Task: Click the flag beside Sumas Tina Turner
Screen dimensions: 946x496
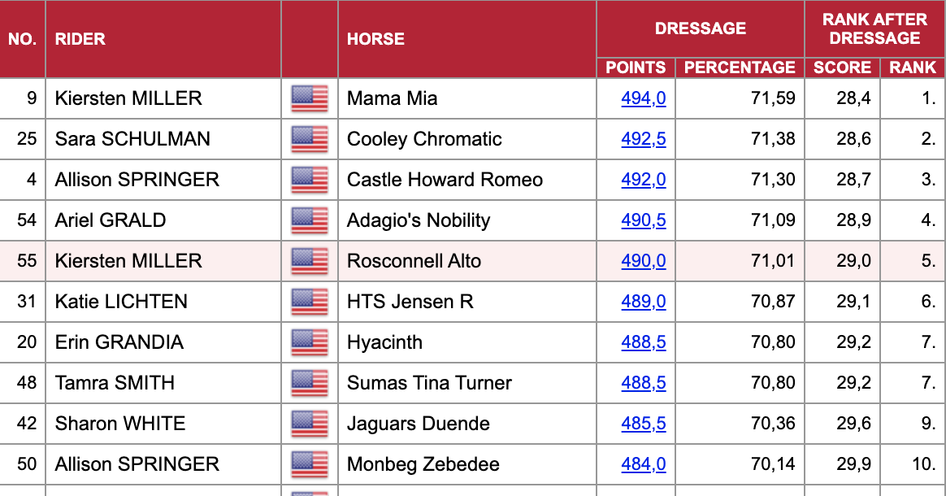Action: [310, 382]
